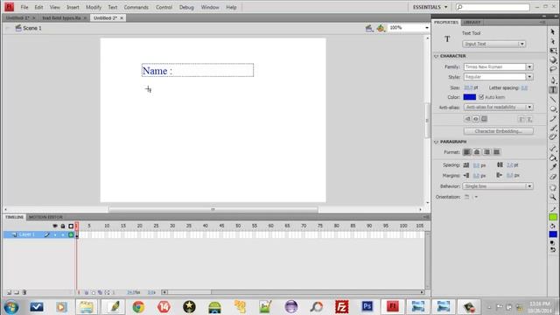The width and height of the screenshot is (560, 315).
Task: Click Scene 1 breadcrumb link
Action: 32,28
